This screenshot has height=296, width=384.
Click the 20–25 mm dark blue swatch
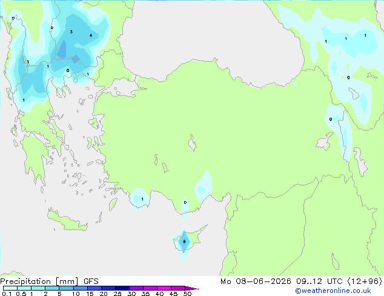pyautogui.click(x=108, y=288)
